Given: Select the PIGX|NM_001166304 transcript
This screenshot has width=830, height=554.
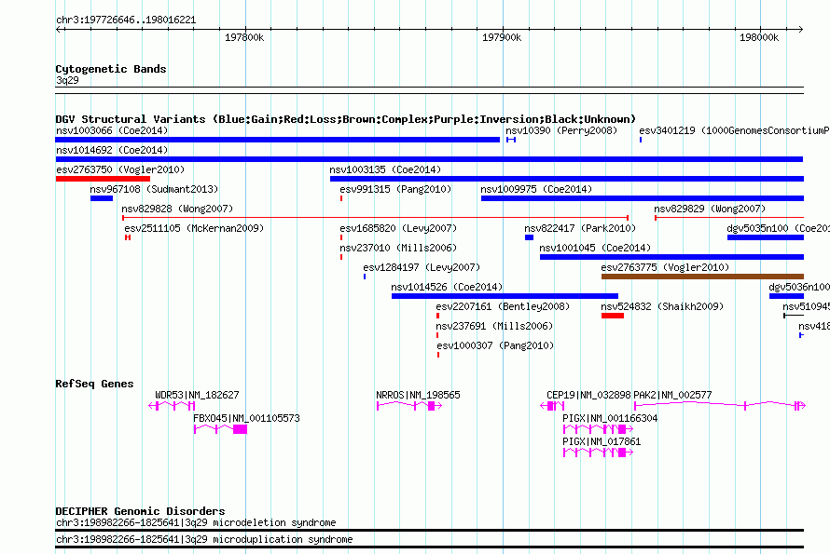Looking at the screenshot, I should (x=598, y=429).
